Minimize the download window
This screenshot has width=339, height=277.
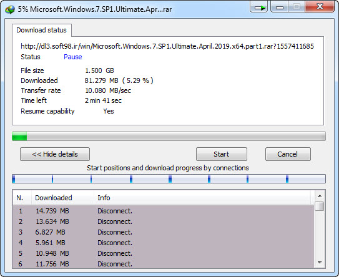279,7
